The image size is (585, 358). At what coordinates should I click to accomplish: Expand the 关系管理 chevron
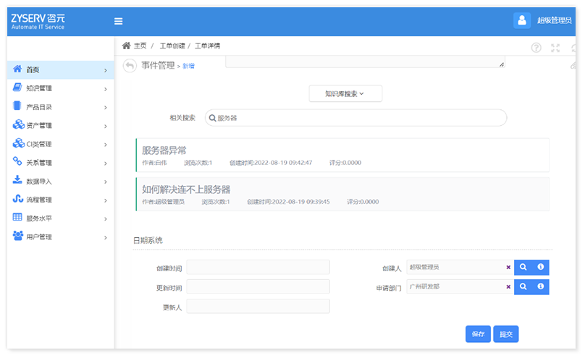click(106, 163)
